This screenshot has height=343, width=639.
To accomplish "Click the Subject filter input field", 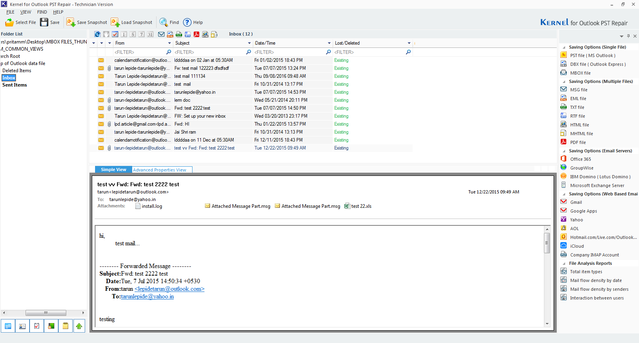I will pos(209,52).
